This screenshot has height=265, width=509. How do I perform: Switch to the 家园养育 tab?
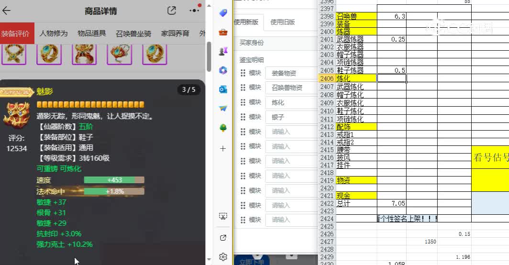175,33
